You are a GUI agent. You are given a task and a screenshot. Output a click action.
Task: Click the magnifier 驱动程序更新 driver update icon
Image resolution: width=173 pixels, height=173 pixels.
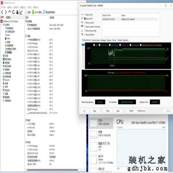(44, 12)
